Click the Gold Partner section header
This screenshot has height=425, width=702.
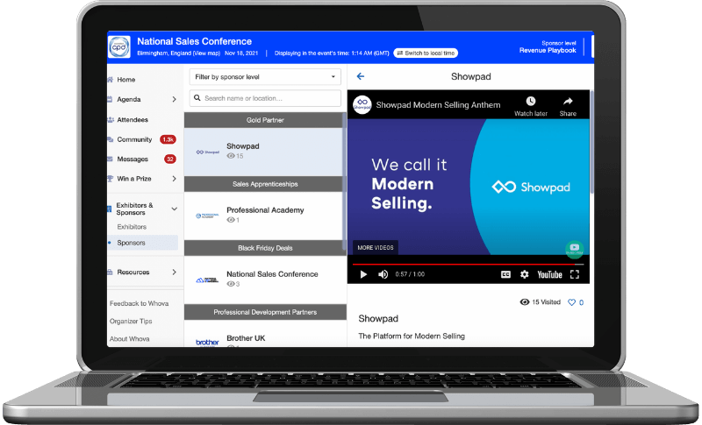coord(263,120)
